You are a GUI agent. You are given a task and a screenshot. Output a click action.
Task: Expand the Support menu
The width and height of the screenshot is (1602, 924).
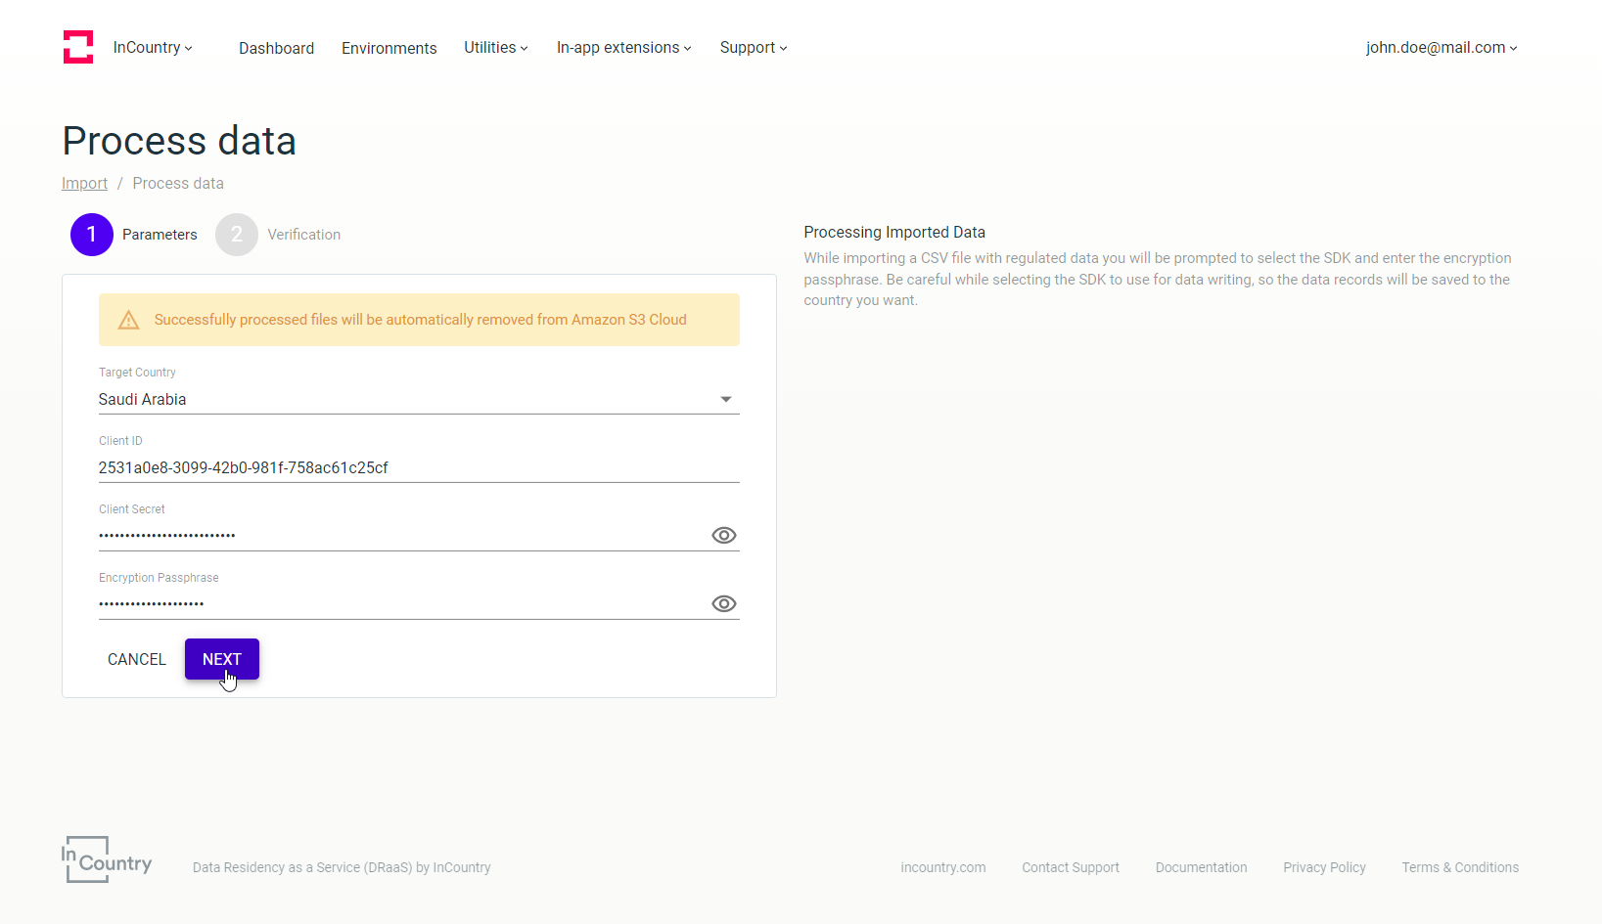tap(753, 48)
